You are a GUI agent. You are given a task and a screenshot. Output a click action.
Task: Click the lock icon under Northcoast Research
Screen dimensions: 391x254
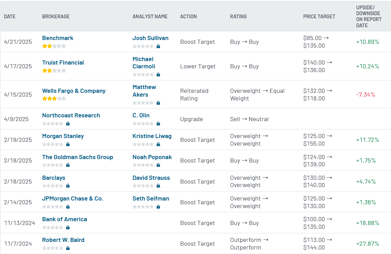tap(68, 124)
